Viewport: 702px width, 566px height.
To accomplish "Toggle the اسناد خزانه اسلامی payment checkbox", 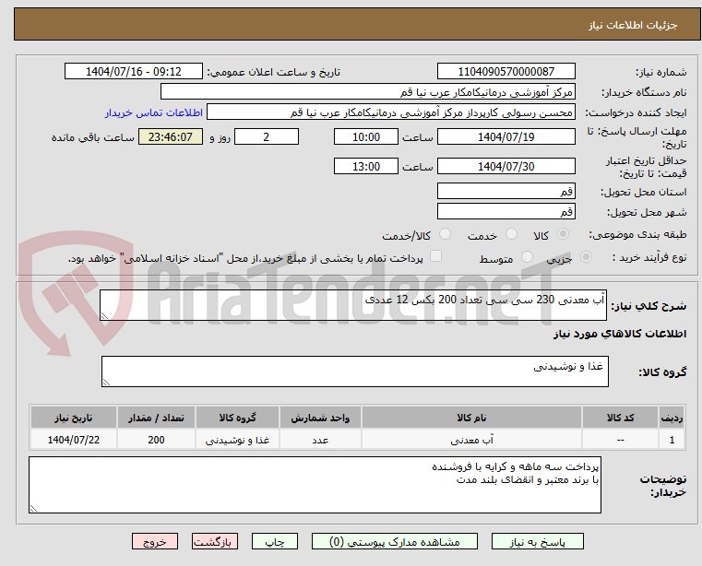I will 435,256.
